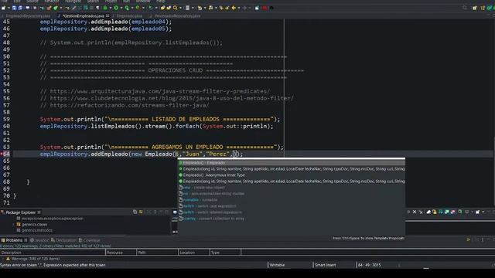Open the Source menu
Image resolution: width=495 pixels, height=278 pixels.
[x=32, y=2]
